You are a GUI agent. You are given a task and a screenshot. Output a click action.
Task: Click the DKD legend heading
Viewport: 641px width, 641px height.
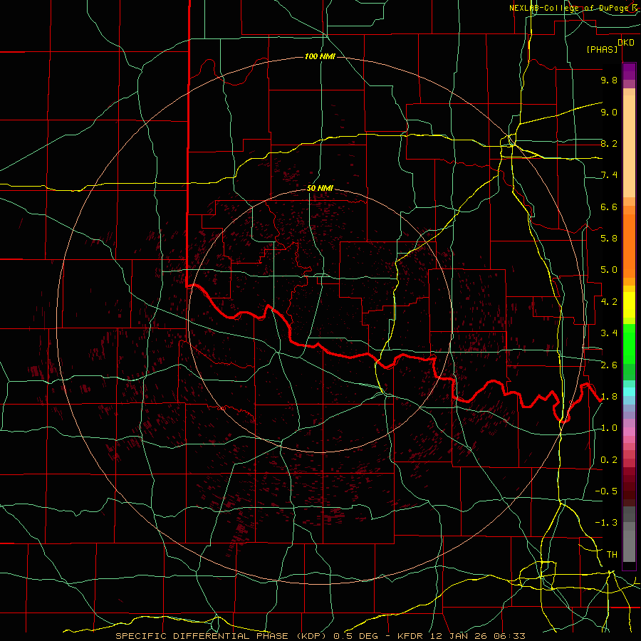tap(626, 43)
